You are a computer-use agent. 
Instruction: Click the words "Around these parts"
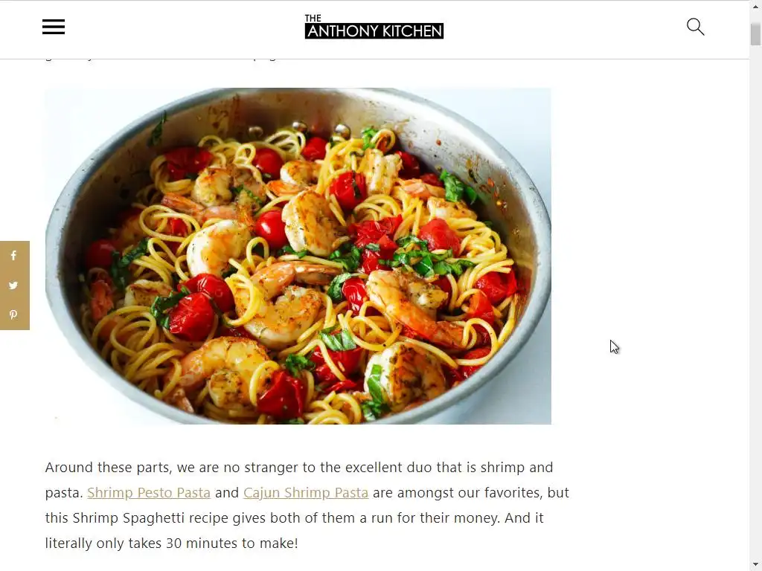click(107, 467)
